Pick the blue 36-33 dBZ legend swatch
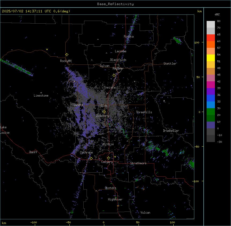Image resolution: width=231 pixels, height=226 pixels. pos(211,98)
